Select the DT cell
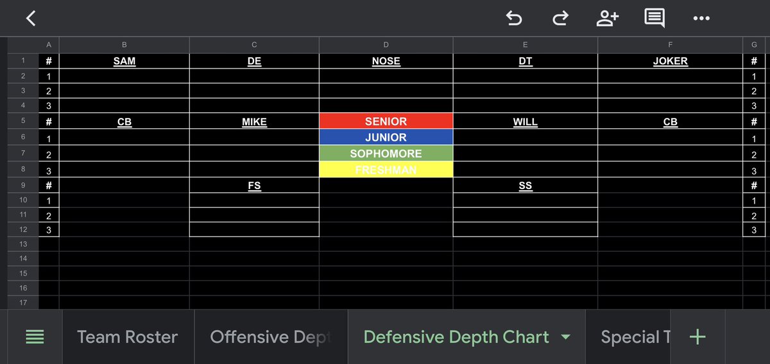This screenshot has height=364, width=770. [x=526, y=61]
